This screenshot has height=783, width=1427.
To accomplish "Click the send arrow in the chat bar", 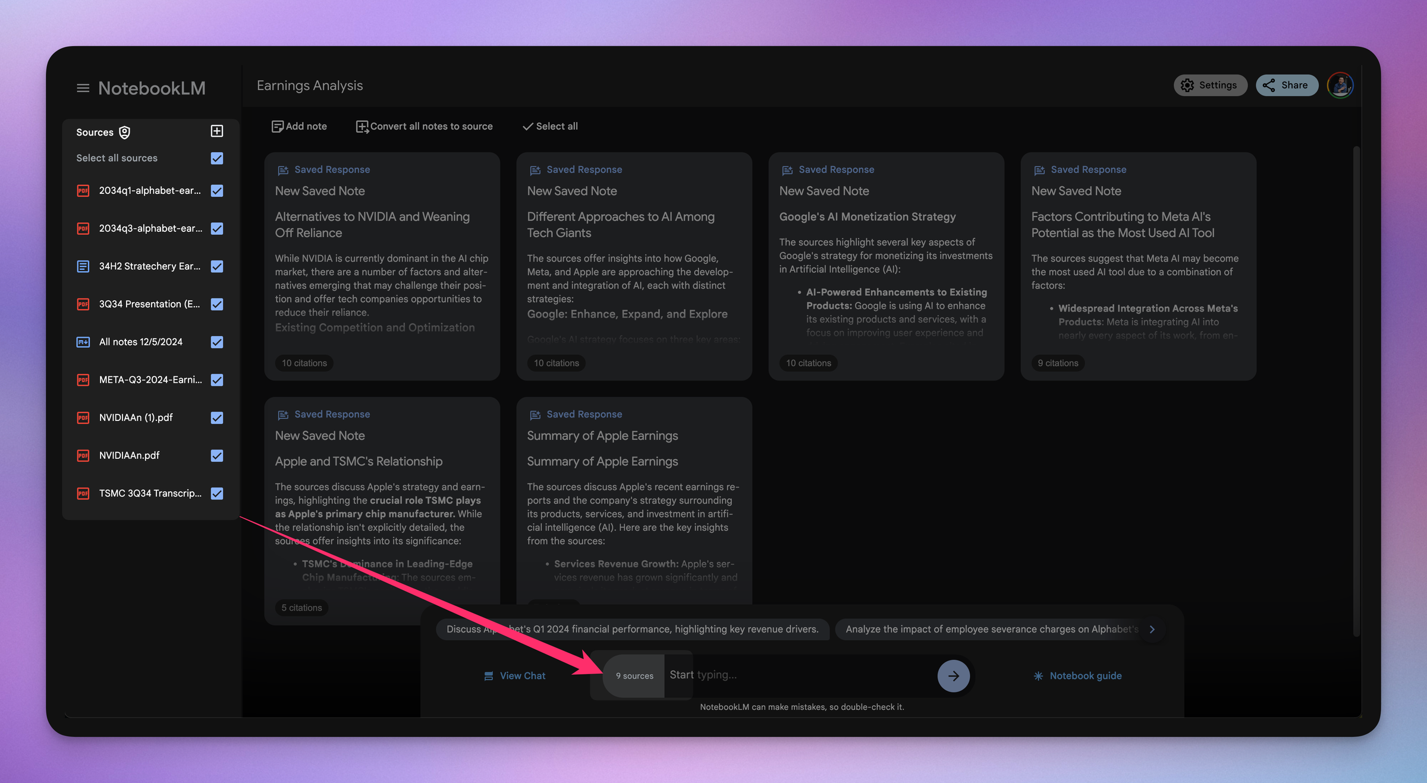I will pyautogui.click(x=953, y=675).
